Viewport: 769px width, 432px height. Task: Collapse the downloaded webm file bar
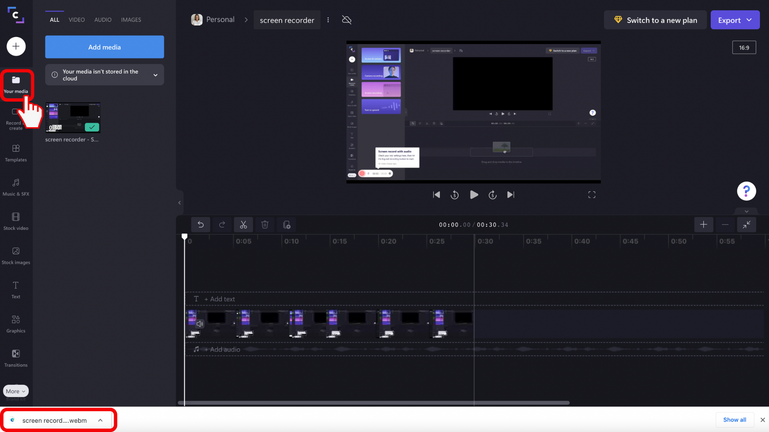101,420
